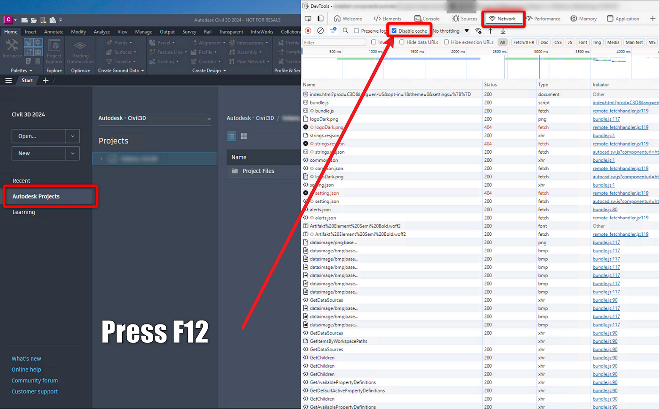This screenshot has width=659, height=409.
Task: Open the Annotate ribbon tab
Action: pos(53,31)
